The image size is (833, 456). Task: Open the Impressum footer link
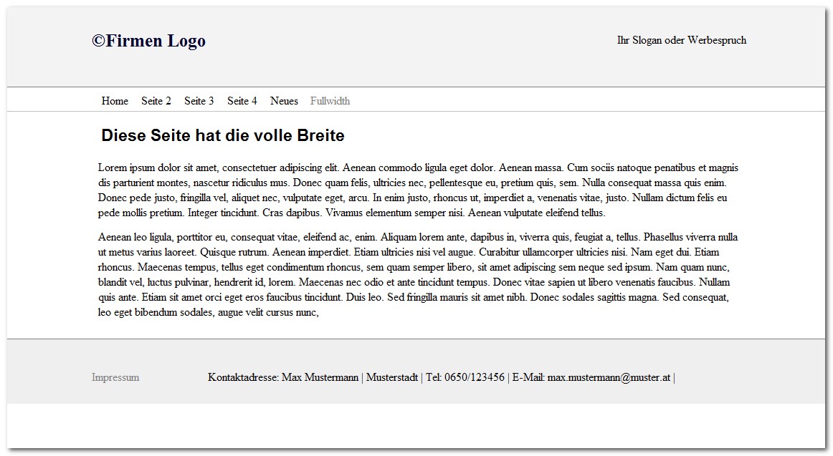115,377
